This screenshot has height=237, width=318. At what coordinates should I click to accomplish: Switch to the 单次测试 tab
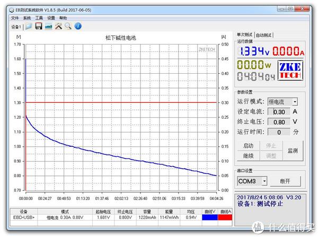(245, 35)
